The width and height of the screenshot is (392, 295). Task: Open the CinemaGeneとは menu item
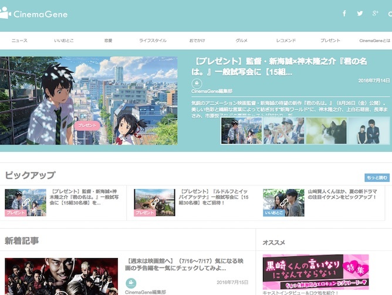pyautogui.click(x=375, y=40)
